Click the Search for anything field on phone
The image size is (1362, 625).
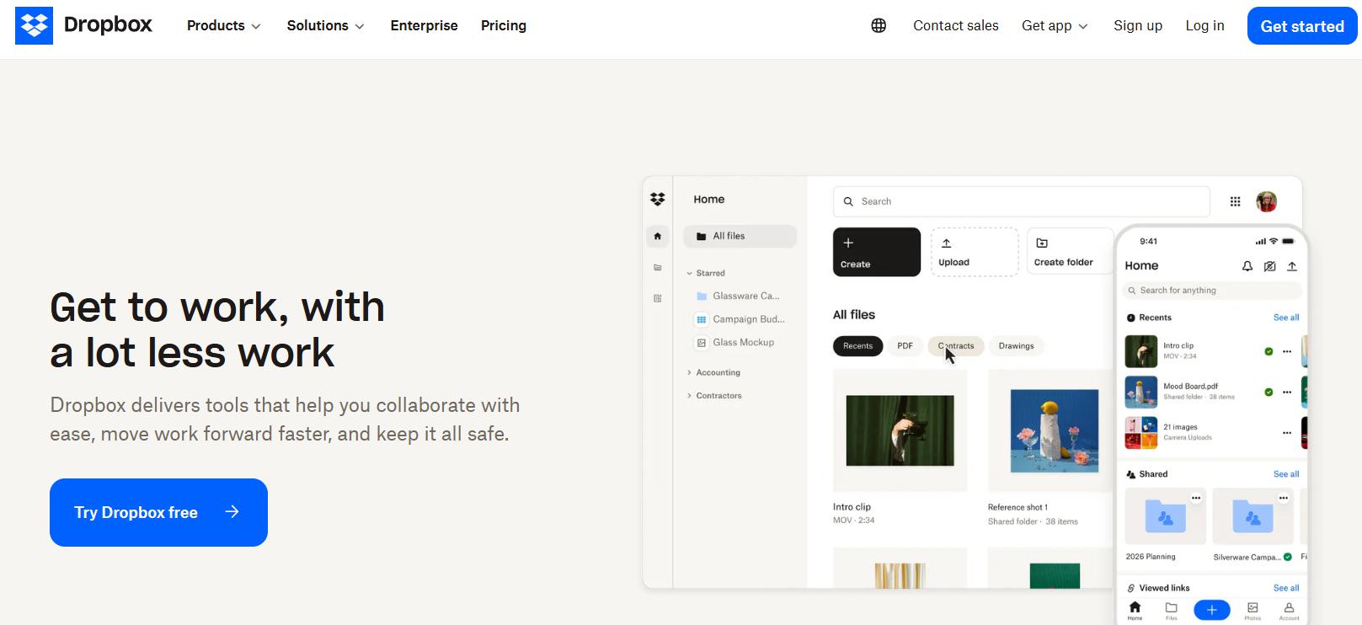1212,291
